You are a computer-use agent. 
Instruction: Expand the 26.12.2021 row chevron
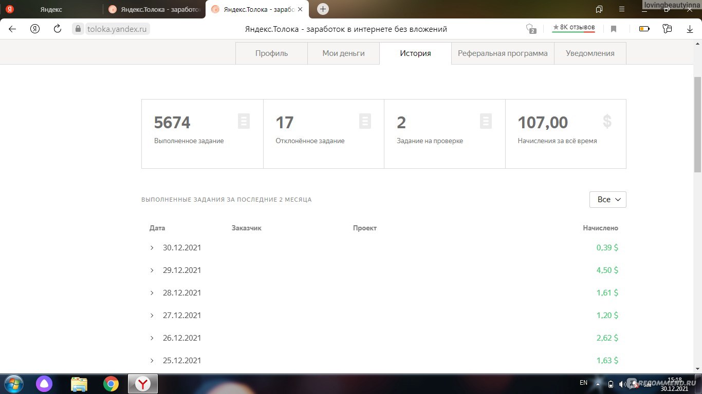pos(152,338)
